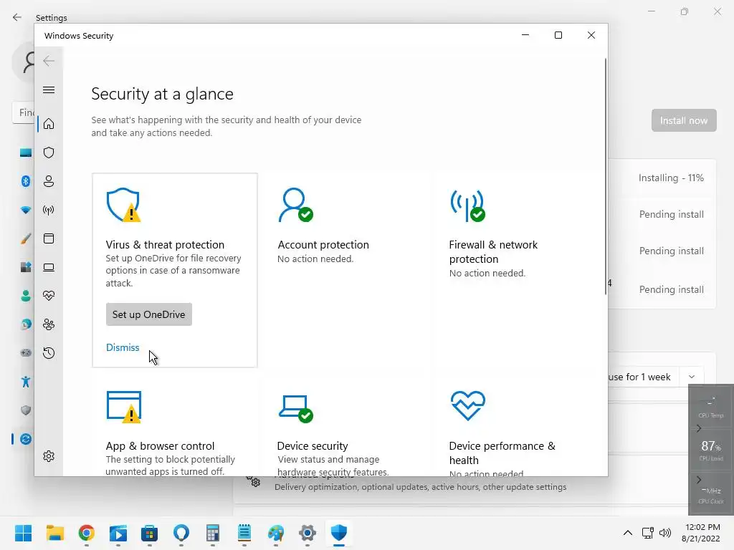Open the Account protection heading

323,245
